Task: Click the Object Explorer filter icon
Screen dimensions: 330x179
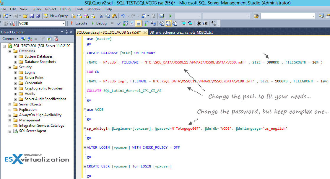Action: [x=43, y=39]
